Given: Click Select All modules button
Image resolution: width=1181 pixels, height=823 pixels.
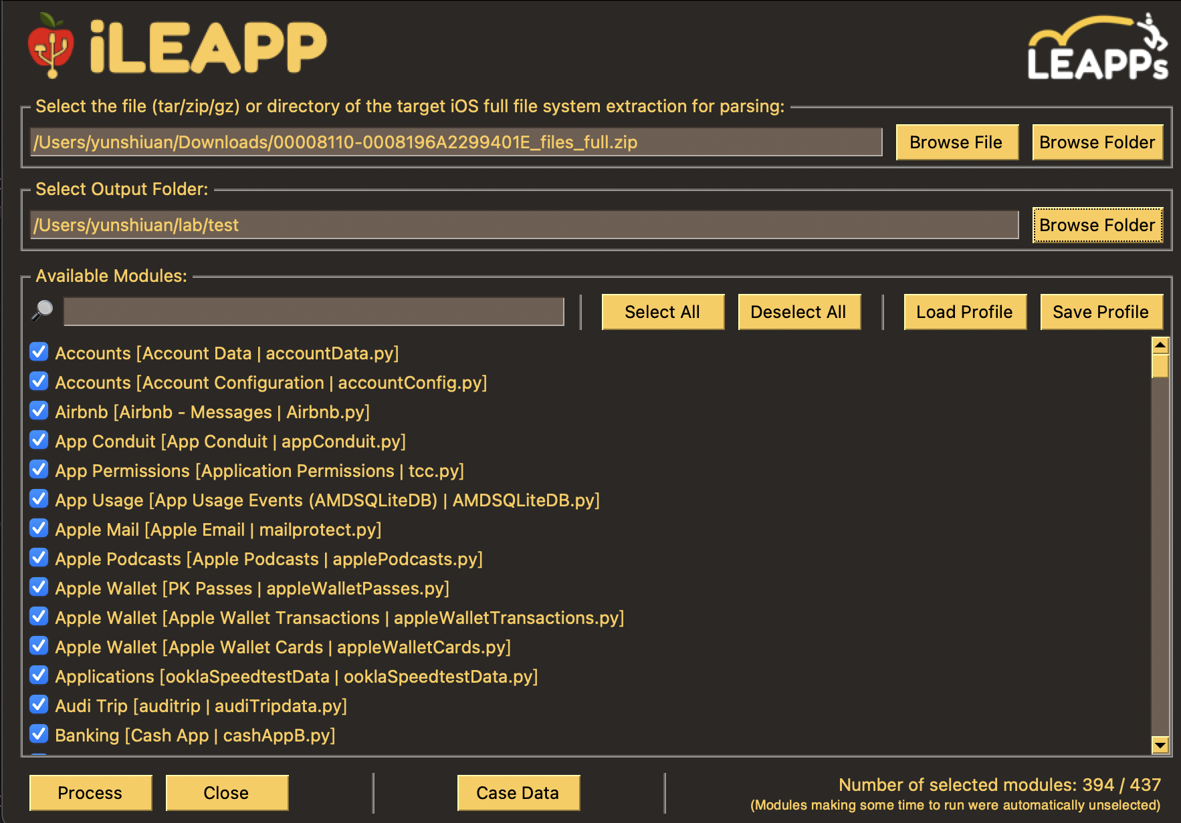Looking at the screenshot, I should pos(663,312).
